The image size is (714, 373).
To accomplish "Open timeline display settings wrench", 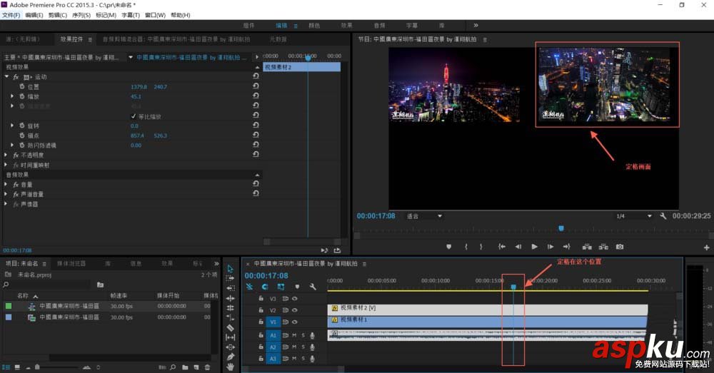I will point(312,287).
